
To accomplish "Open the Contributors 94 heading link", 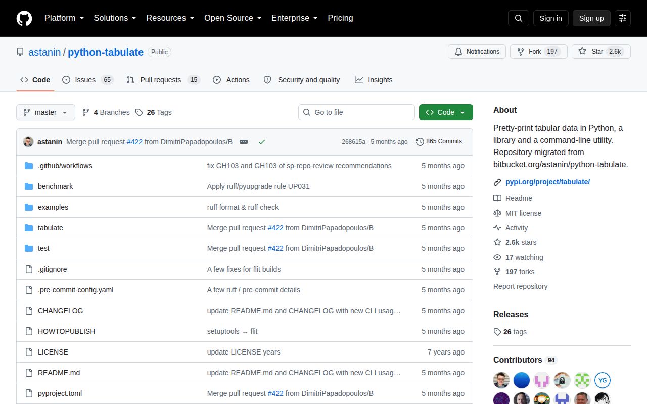I will point(525,360).
